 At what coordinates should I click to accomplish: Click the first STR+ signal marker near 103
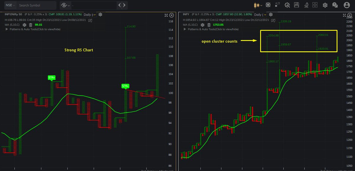point(51,78)
